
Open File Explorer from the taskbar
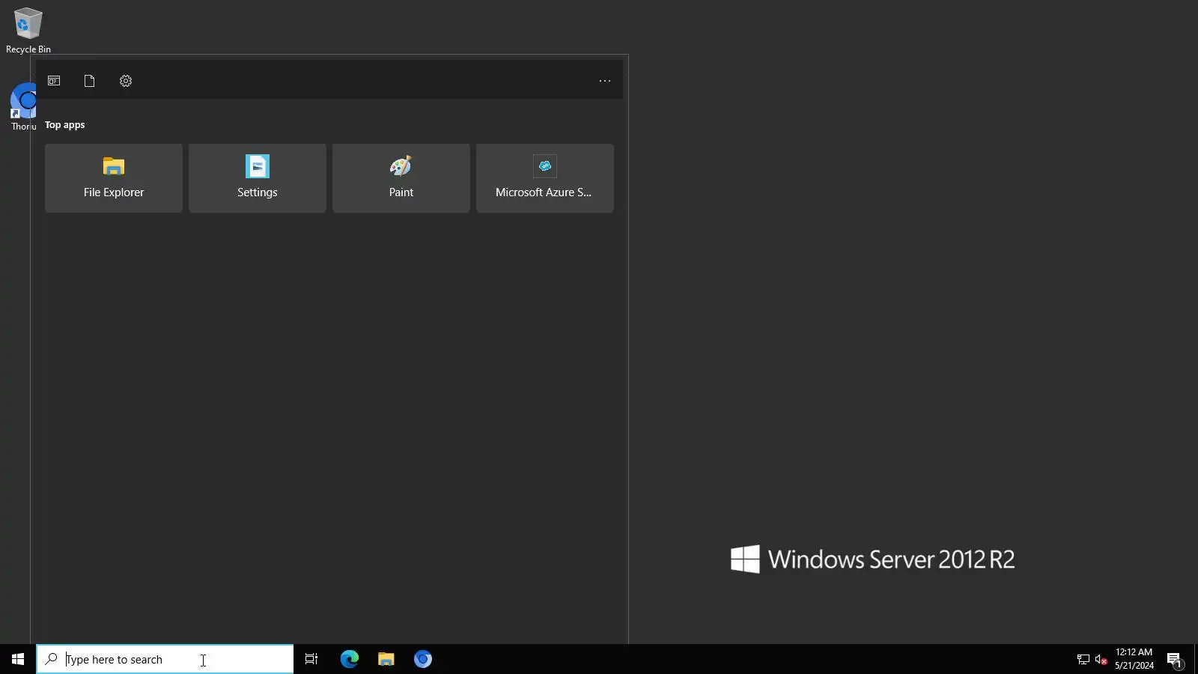click(x=386, y=659)
